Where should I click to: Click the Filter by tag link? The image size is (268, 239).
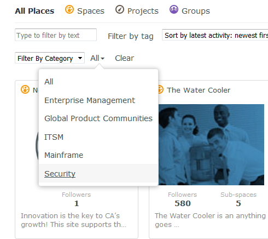coord(131,36)
